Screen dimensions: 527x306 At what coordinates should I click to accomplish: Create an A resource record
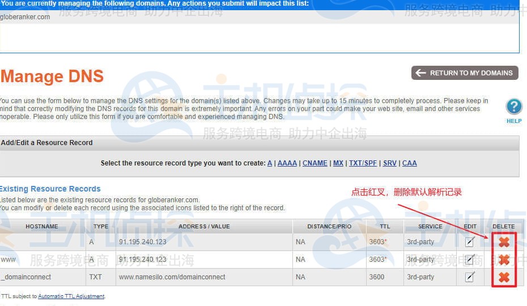[x=270, y=163]
